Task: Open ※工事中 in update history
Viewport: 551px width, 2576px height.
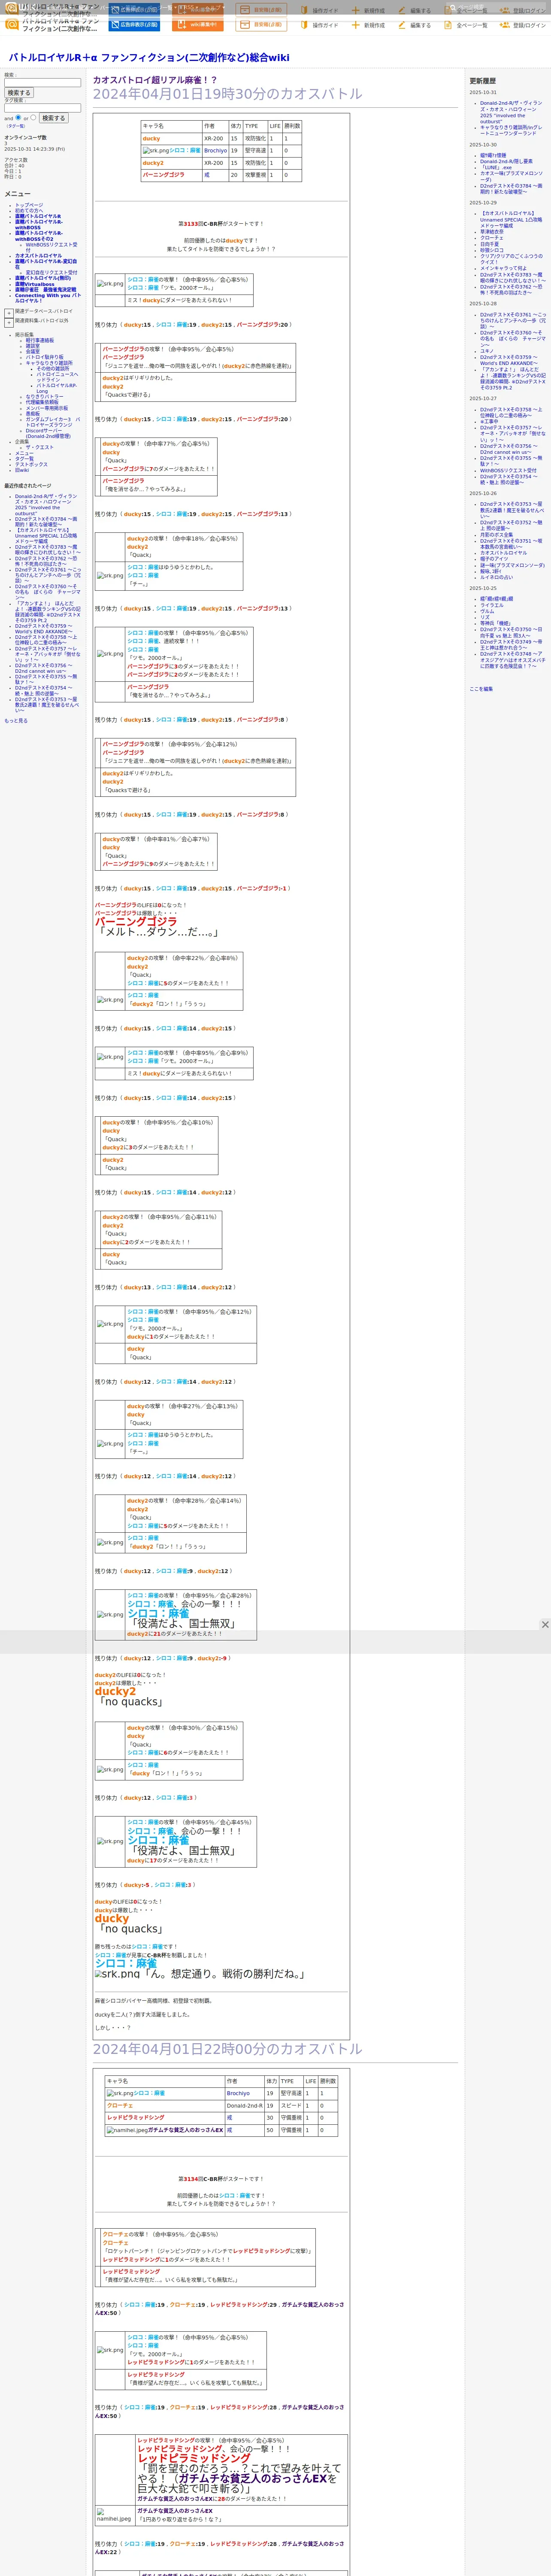Action: (489, 421)
